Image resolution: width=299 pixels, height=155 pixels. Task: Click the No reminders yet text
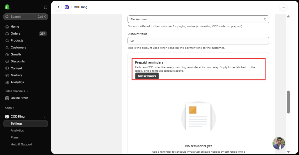click(x=199, y=146)
